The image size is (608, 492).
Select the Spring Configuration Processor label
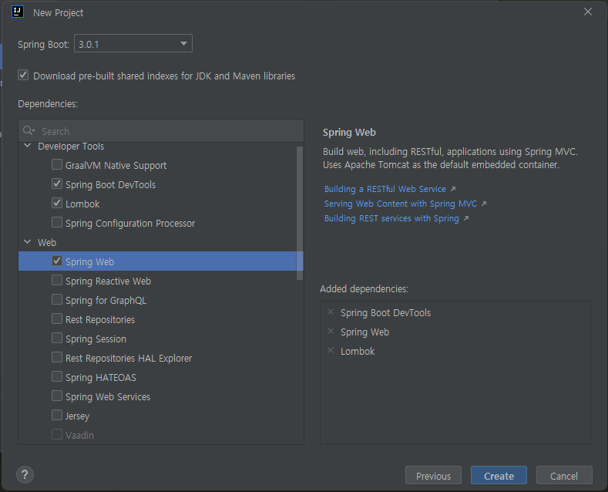coord(130,224)
